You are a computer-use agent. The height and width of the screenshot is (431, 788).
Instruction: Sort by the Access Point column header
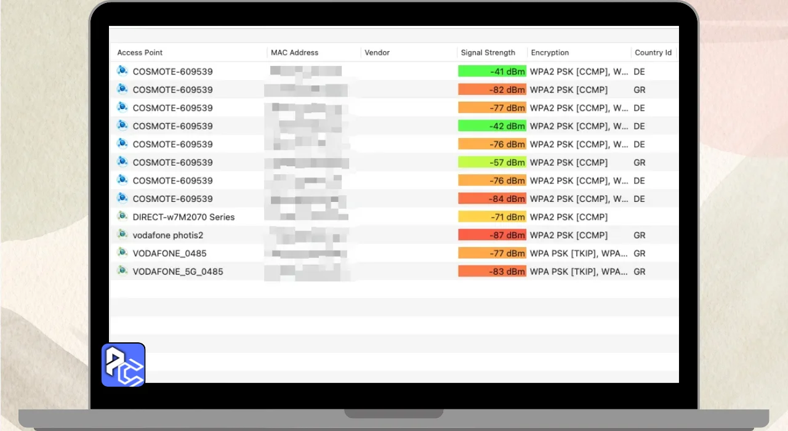tap(140, 52)
